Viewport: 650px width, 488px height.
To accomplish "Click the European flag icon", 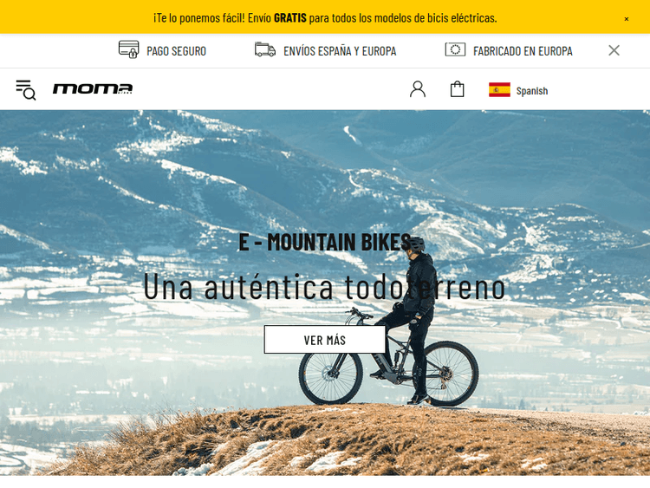I will click(x=455, y=49).
